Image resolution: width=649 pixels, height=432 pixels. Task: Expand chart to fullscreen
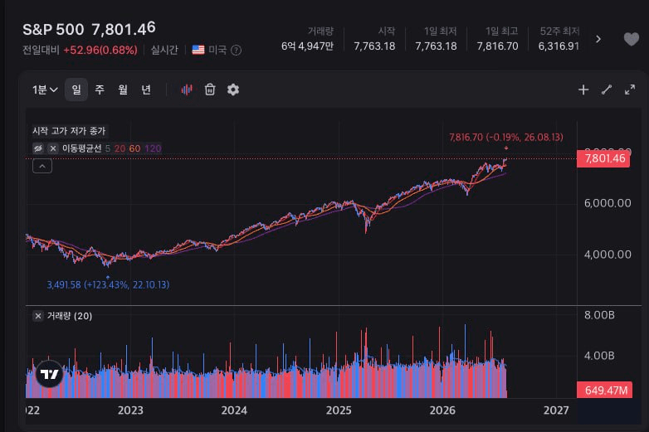[630, 90]
